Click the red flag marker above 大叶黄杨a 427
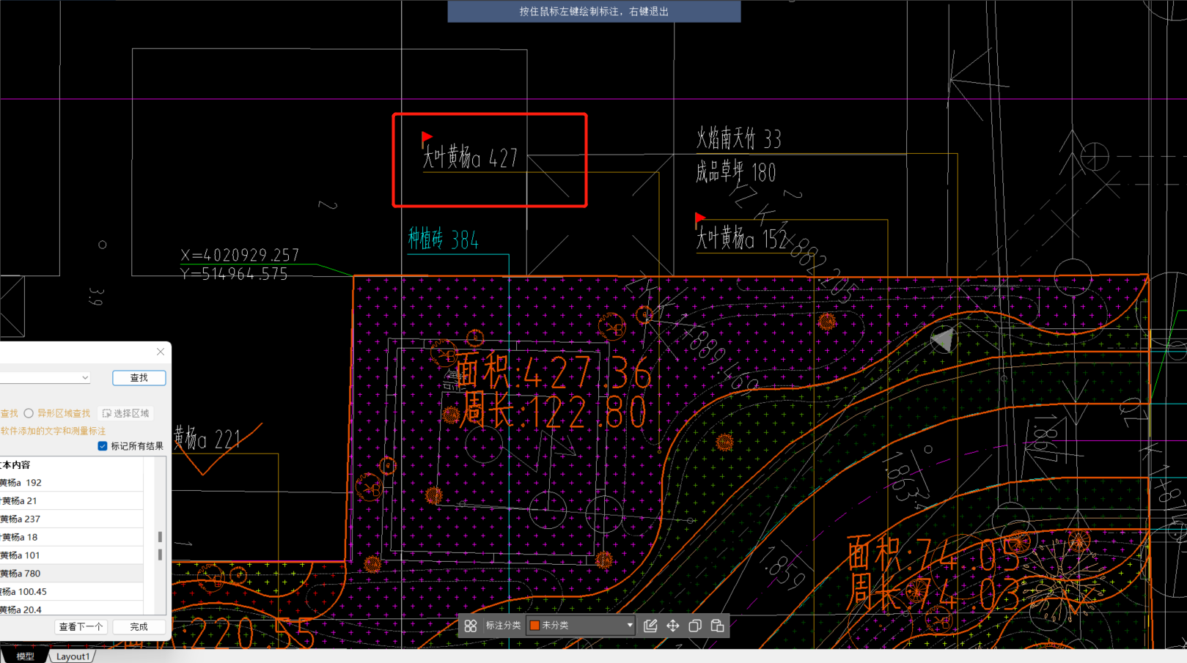 click(x=427, y=137)
